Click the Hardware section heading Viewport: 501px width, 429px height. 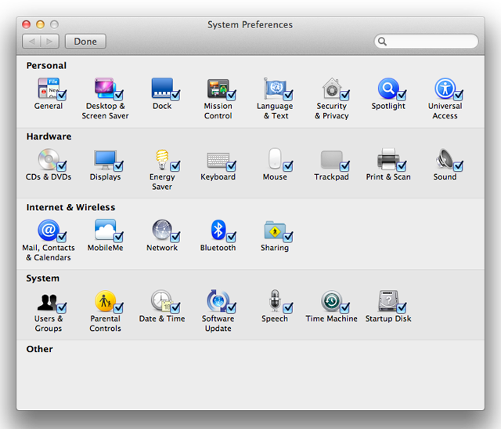pyautogui.click(x=49, y=136)
